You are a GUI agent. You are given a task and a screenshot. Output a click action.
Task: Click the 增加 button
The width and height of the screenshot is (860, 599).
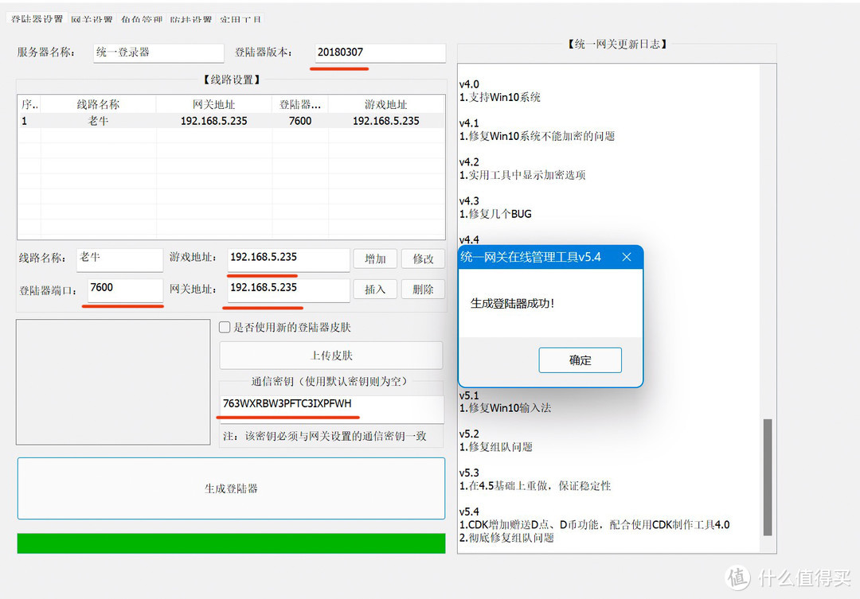375,259
